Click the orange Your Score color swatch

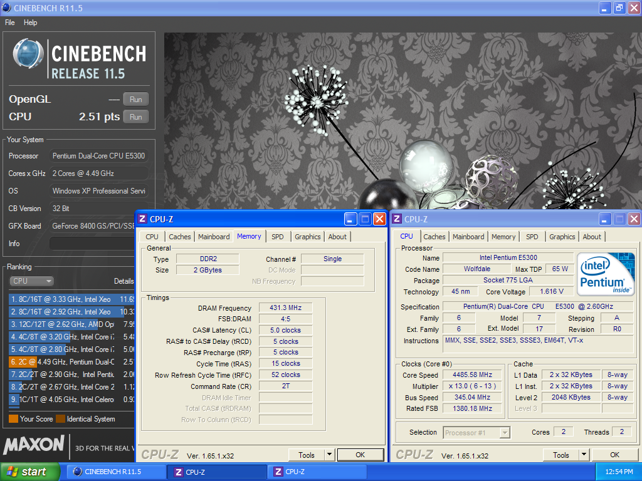point(14,419)
